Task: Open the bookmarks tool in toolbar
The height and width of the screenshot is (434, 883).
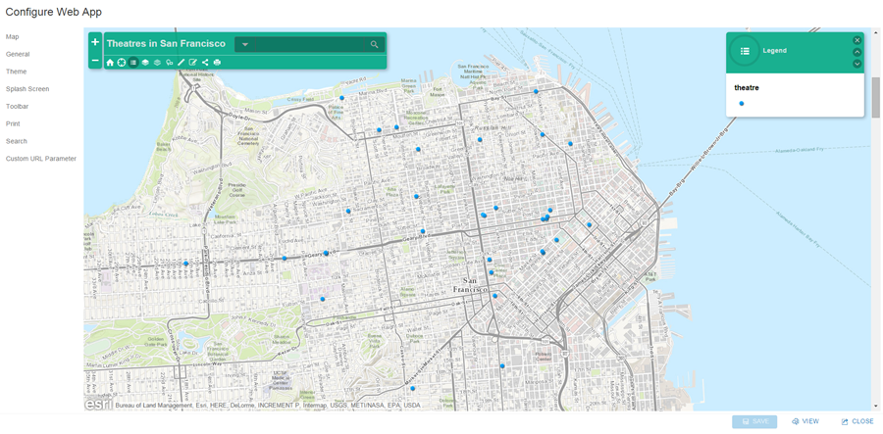Action: click(x=169, y=63)
